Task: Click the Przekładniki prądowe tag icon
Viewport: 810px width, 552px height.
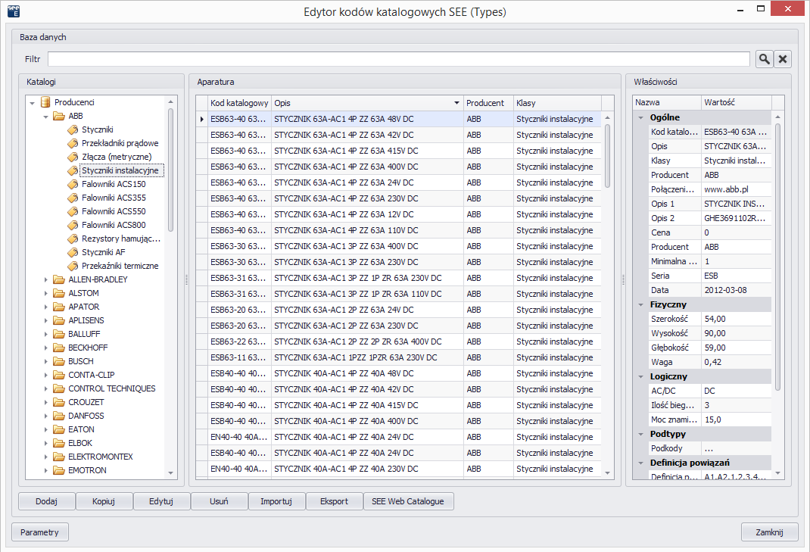Action: coord(73,143)
